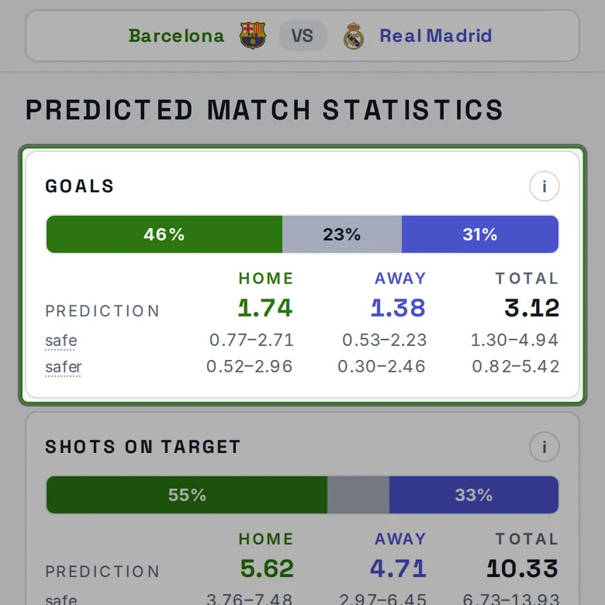Click the 23% draw bar segment
This screenshot has height=605, width=605.
(x=342, y=234)
